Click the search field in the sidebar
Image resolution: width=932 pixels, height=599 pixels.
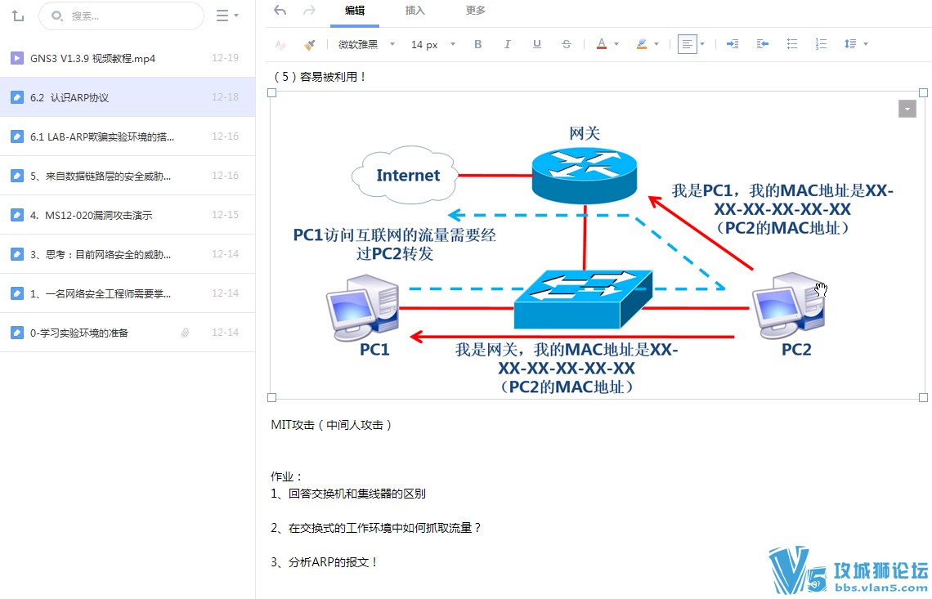click(x=121, y=16)
